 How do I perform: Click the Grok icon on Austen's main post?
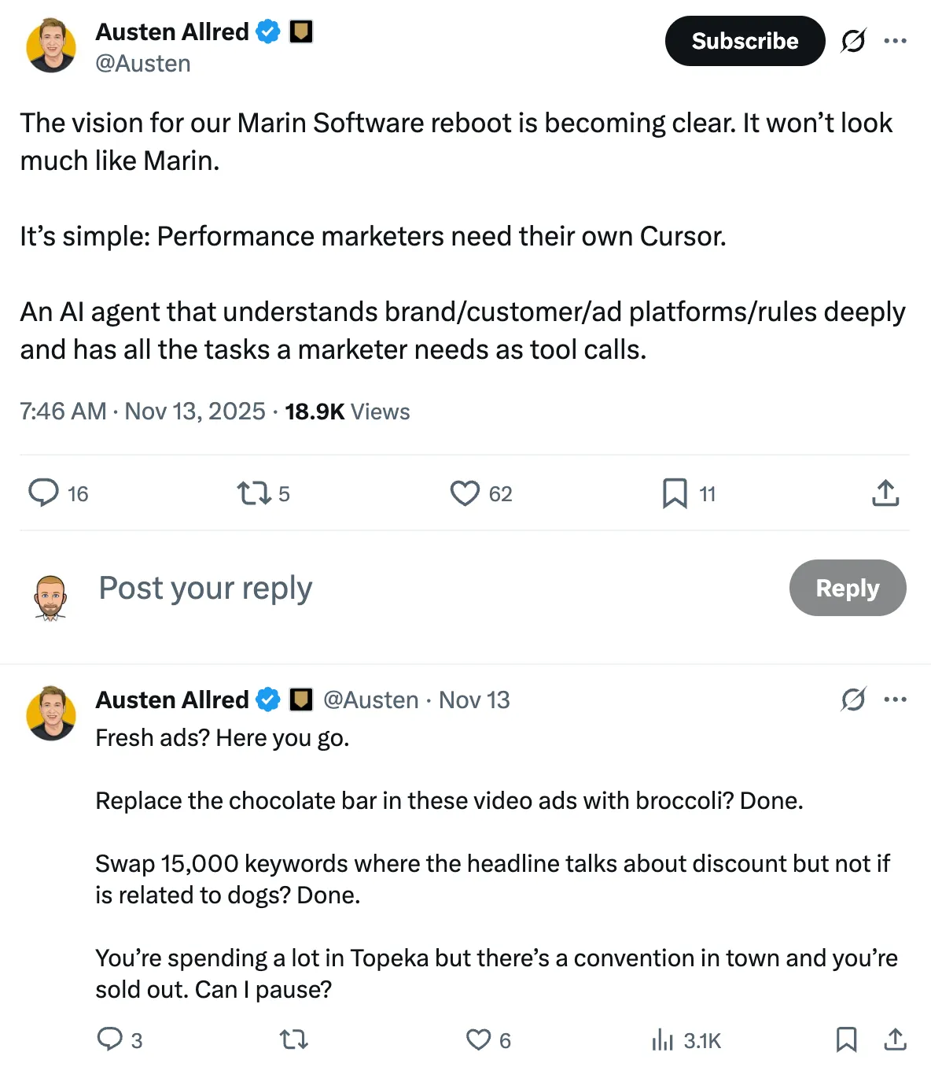855,41
